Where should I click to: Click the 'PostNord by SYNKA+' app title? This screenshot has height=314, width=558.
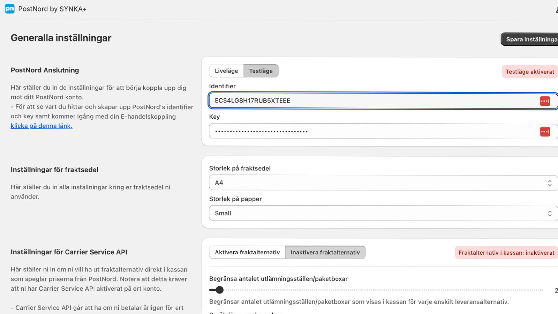[52, 9]
